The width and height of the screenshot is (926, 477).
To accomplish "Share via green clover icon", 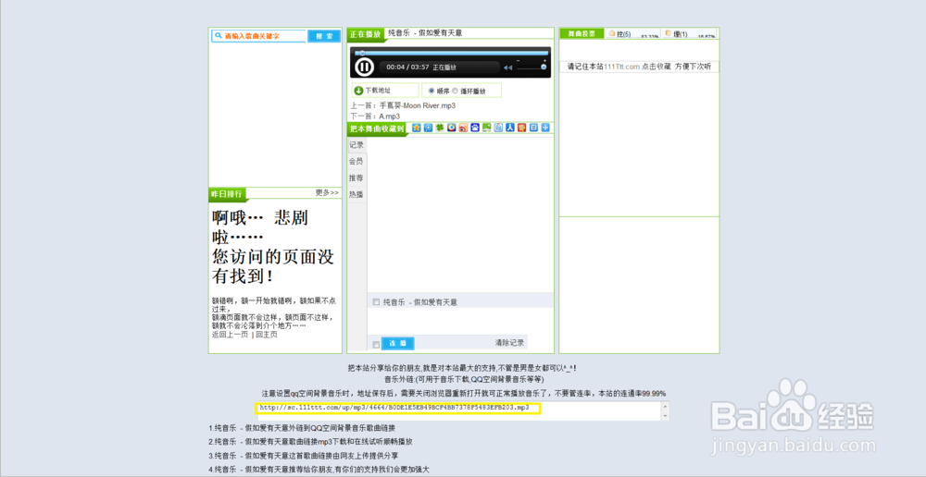I will point(440,128).
